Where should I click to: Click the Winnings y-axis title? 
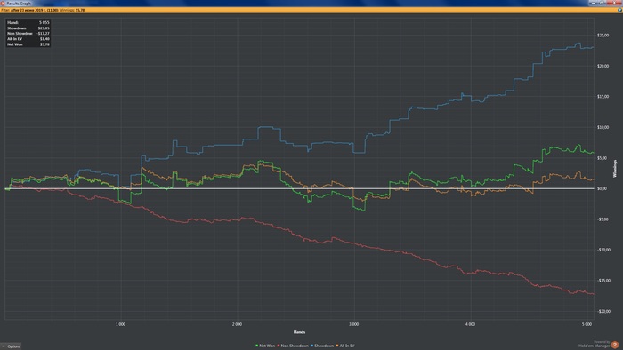click(x=615, y=169)
